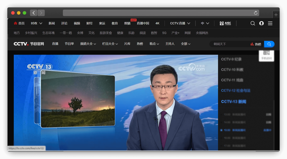This screenshot has height=159, width=287.
Task: Open 直播中国 with HOT badge
Action: [x=143, y=23]
